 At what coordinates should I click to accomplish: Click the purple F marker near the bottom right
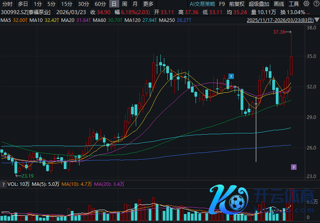(294, 167)
